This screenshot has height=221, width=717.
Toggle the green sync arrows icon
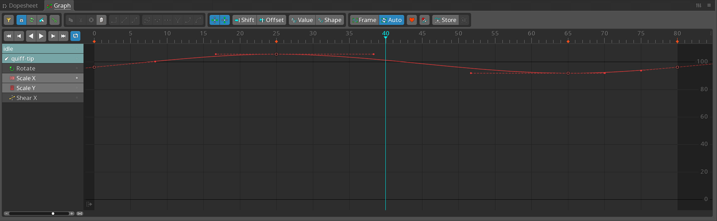(31, 20)
